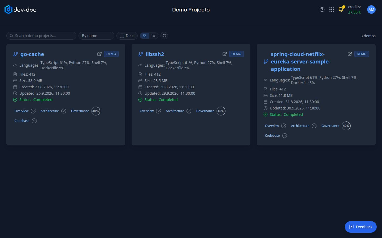Click the go-cache status completed icon

pyautogui.click(x=15, y=100)
